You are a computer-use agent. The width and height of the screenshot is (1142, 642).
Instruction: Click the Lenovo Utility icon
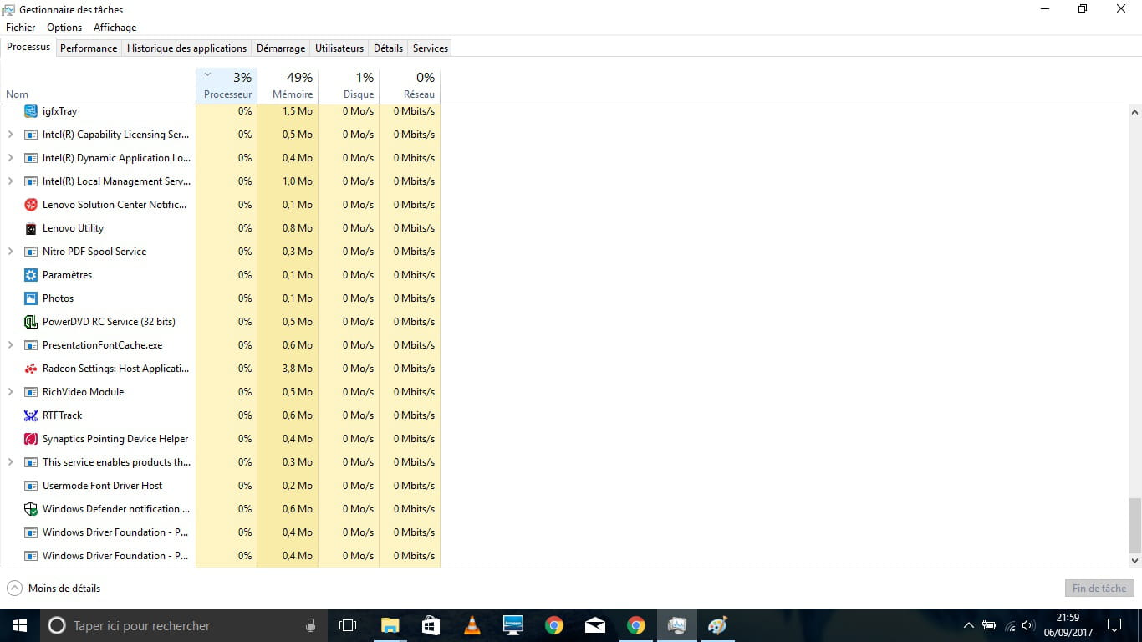click(31, 228)
